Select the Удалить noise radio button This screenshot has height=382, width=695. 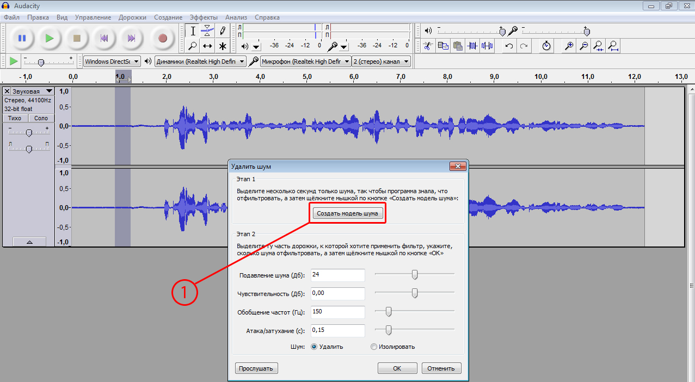314,347
